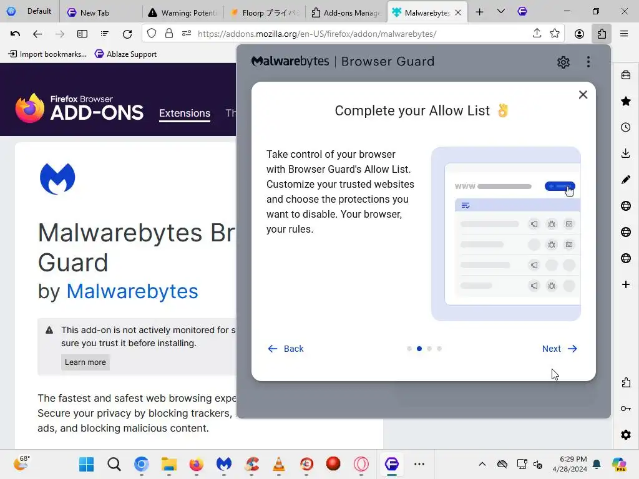This screenshot has height=479, width=639.
Task: Open history sidebar clock icon
Action: (626, 127)
